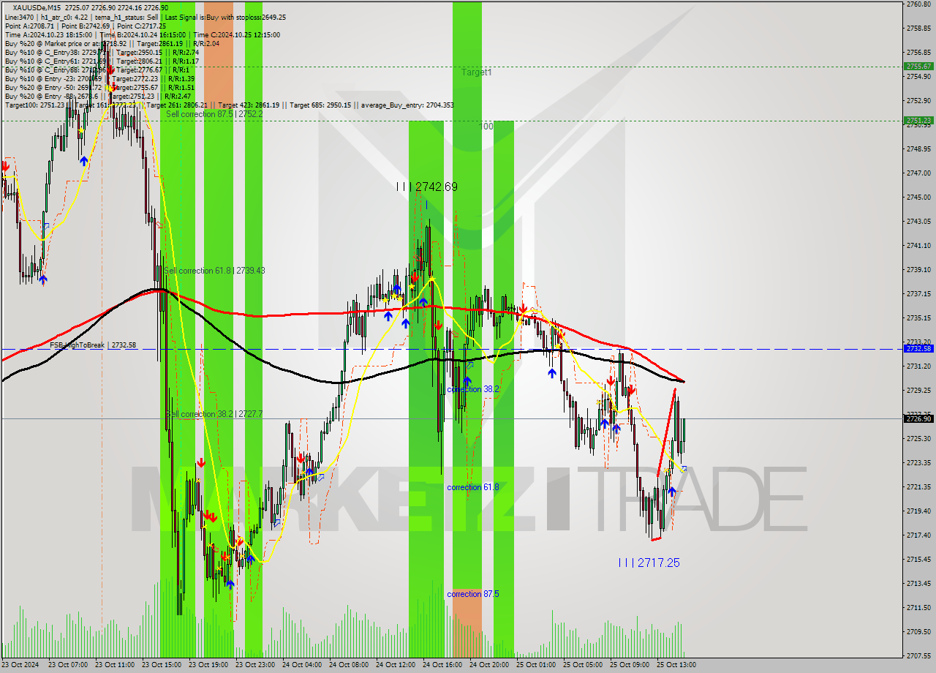Click the 'Point A:2708.71' value

[x=29, y=26]
